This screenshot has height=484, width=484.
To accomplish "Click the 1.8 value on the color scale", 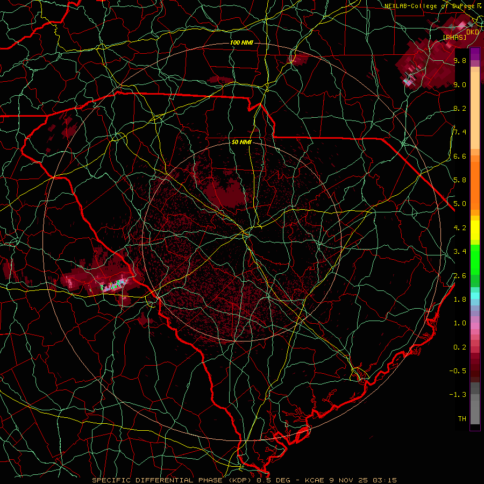I will pyautogui.click(x=460, y=300).
